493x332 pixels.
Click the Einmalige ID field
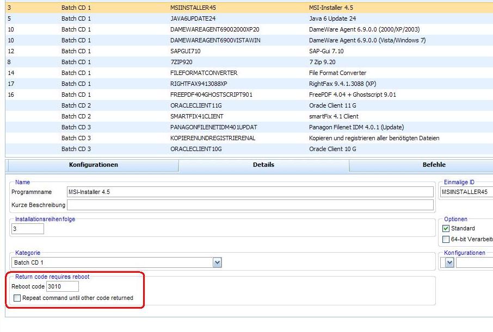(466, 192)
